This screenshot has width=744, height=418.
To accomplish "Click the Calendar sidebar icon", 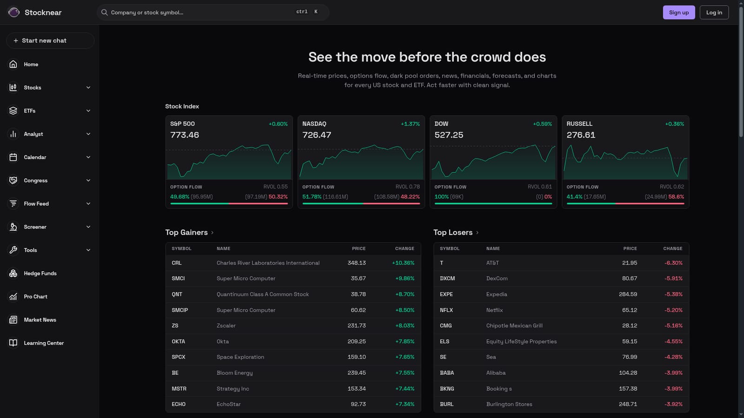I will [x=13, y=157].
